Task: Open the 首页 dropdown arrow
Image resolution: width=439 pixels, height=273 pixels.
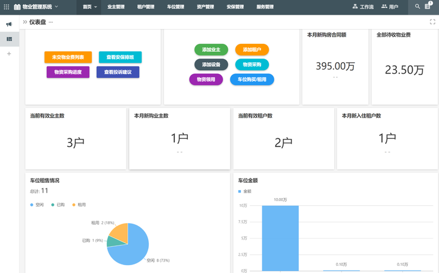Action: pos(96,7)
